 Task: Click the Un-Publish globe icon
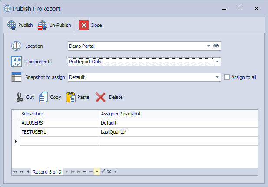click(x=42, y=25)
